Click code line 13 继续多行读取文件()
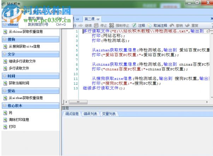Screen dimensions: 213x156 tap(104, 88)
